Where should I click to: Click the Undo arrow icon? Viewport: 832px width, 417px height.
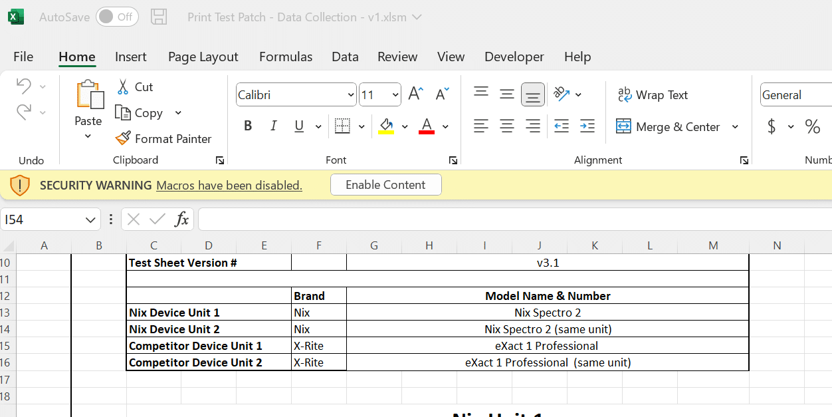(x=24, y=86)
